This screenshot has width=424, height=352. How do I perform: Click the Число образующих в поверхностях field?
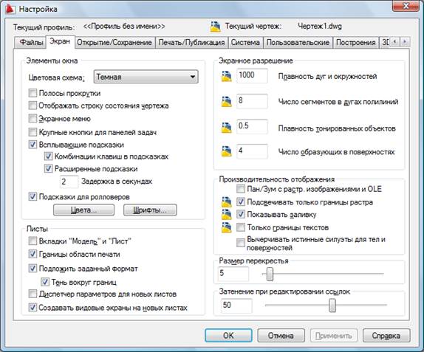click(252, 151)
